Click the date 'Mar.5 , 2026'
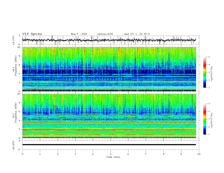224x173 pixels. [79, 34]
